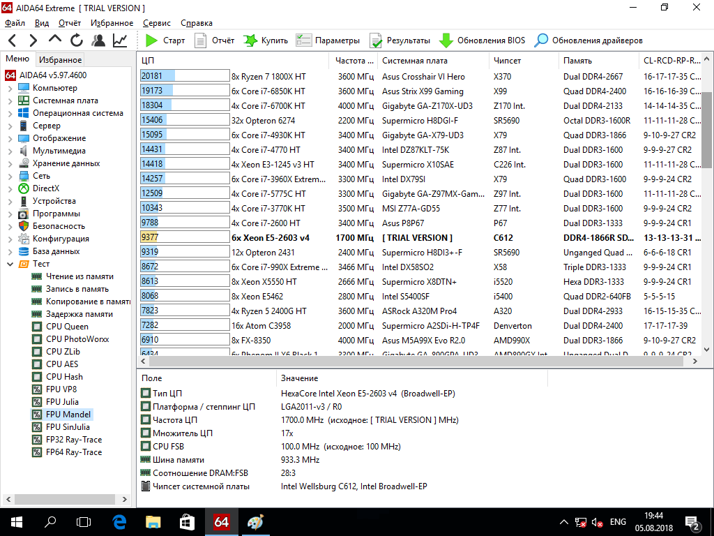Viewport: 714px width, 536px height.
Task: Select the Устройства icon in the tree
Action: pyautogui.click(x=24, y=201)
